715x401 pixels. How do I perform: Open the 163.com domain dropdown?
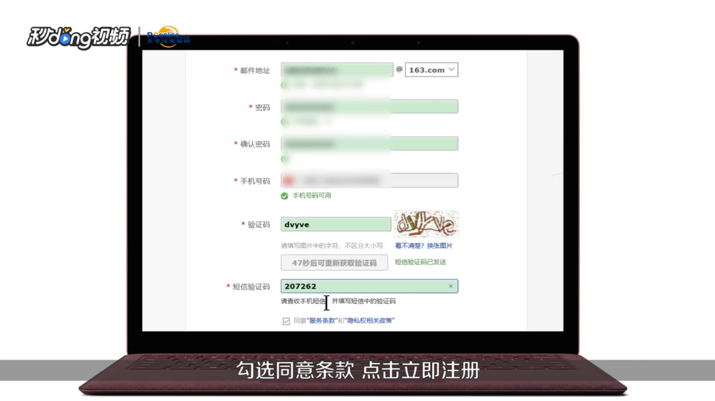(431, 70)
